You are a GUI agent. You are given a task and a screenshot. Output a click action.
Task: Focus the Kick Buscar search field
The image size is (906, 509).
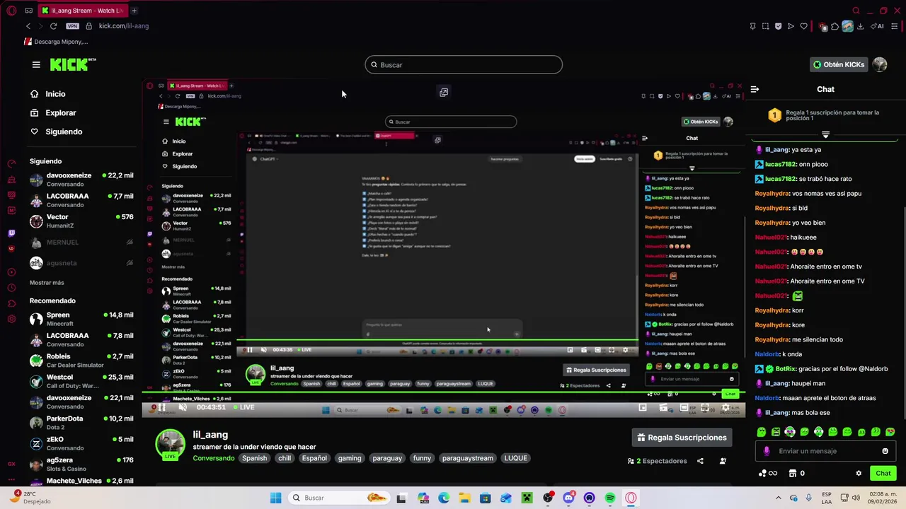(x=464, y=65)
